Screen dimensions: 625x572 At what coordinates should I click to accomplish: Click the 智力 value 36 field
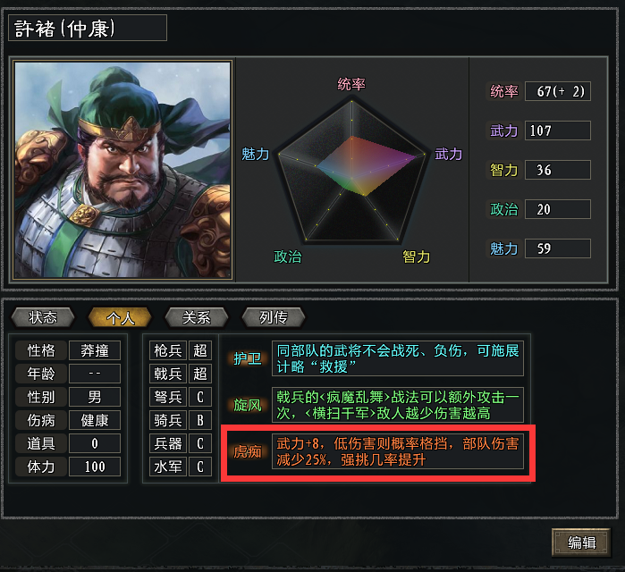[x=558, y=170]
